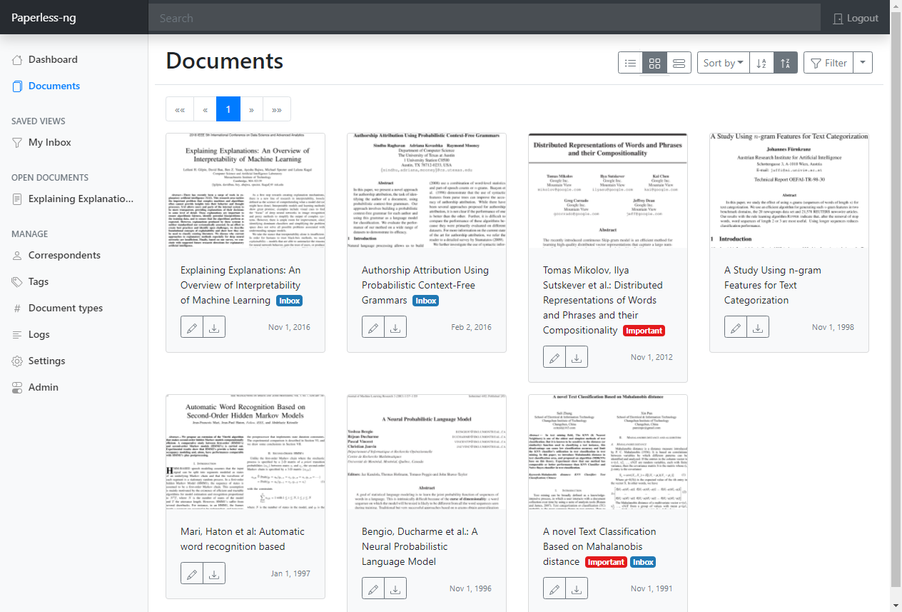Download the Authorship Attribution document
This screenshot has height=612, width=902.
click(395, 328)
